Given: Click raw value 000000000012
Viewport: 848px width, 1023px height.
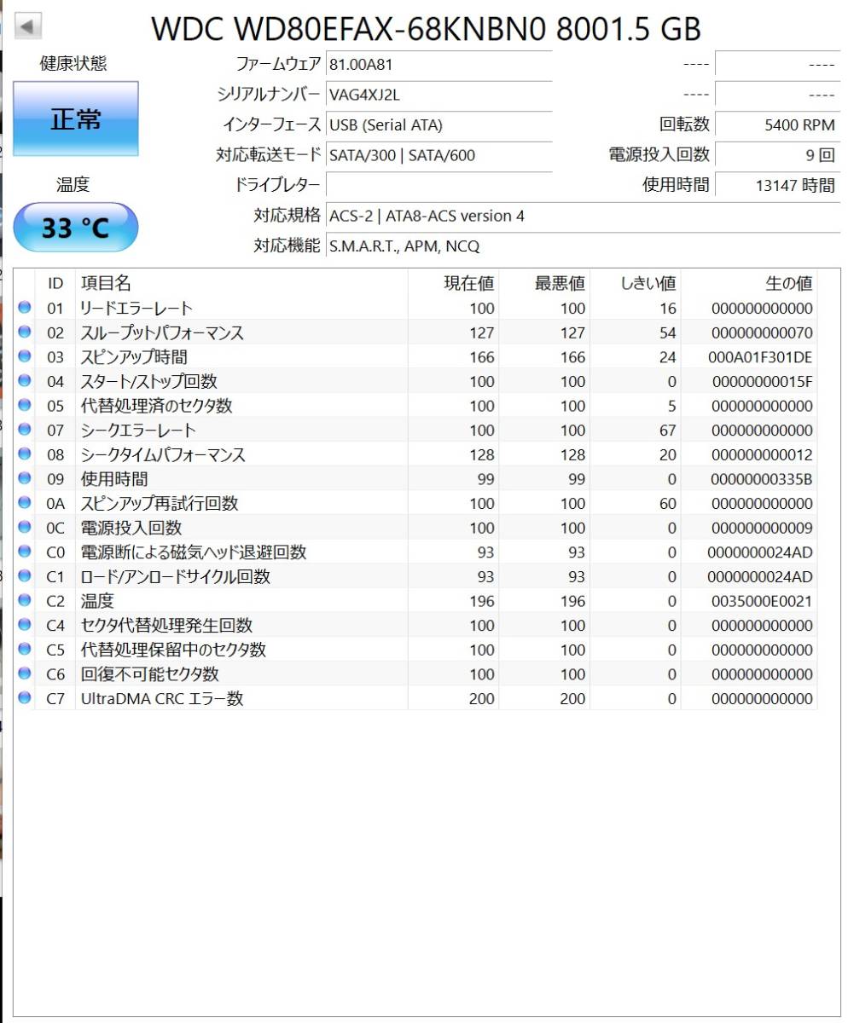Looking at the screenshot, I should pos(762,455).
